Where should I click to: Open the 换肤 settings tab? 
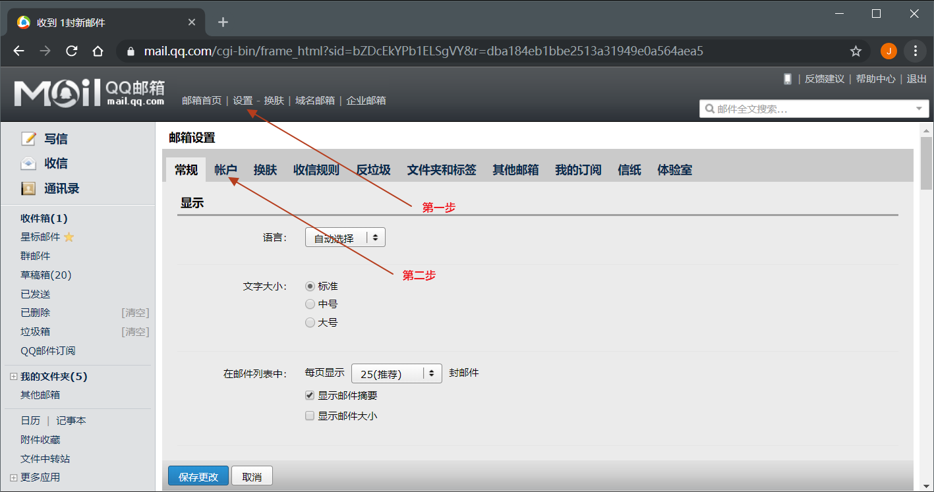[265, 170]
